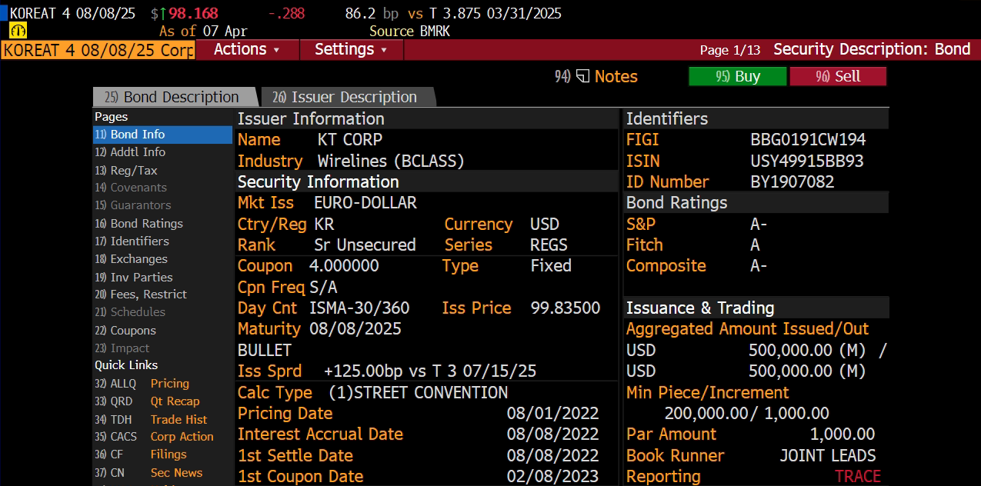Click the Sr Unsecured rank value
981x486 pixels.
tap(365, 245)
